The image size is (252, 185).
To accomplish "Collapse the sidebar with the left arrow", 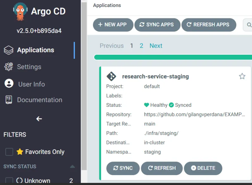I will coord(39,119).
